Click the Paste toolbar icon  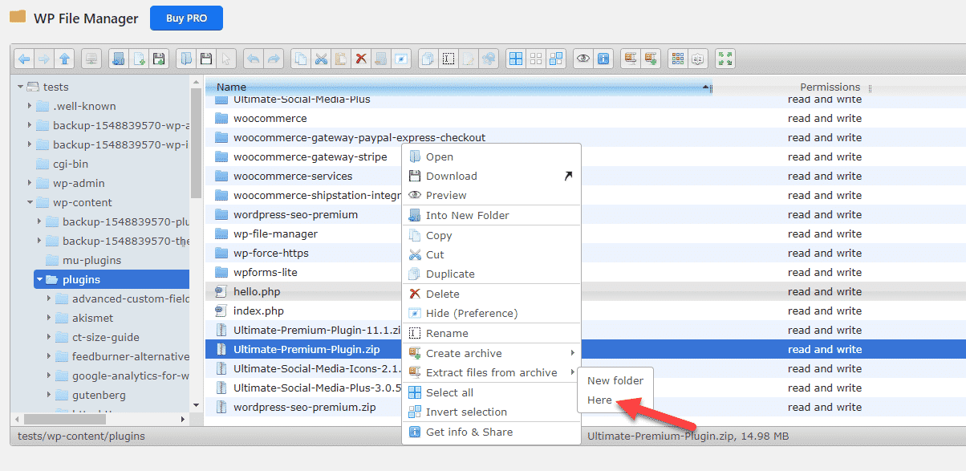[x=341, y=59]
